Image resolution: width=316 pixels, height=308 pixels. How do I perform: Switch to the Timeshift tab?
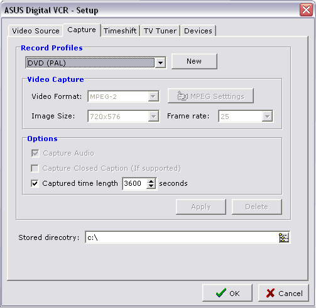[x=120, y=31]
